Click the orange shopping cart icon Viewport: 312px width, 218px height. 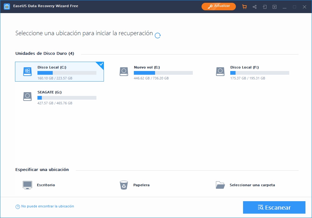point(245,7)
